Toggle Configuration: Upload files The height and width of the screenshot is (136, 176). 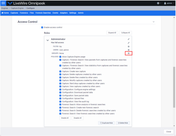pos(60,99)
